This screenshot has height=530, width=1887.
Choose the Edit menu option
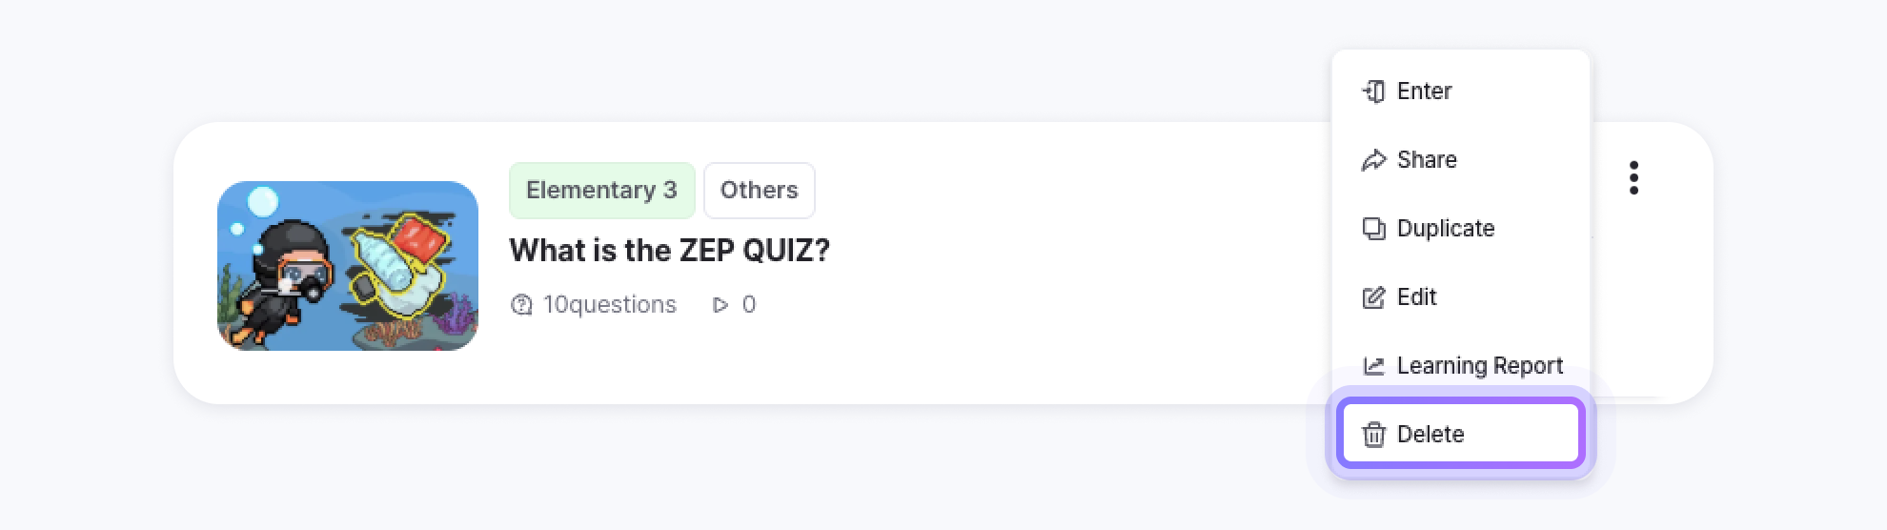click(1416, 297)
